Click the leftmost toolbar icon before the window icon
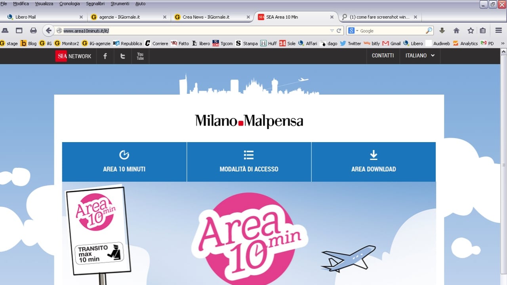The height and width of the screenshot is (285, 507). tap(5, 30)
